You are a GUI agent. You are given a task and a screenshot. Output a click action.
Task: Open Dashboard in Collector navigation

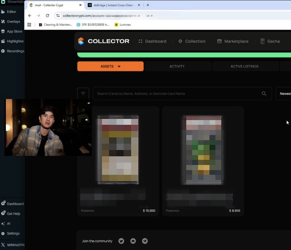[x=152, y=41]
